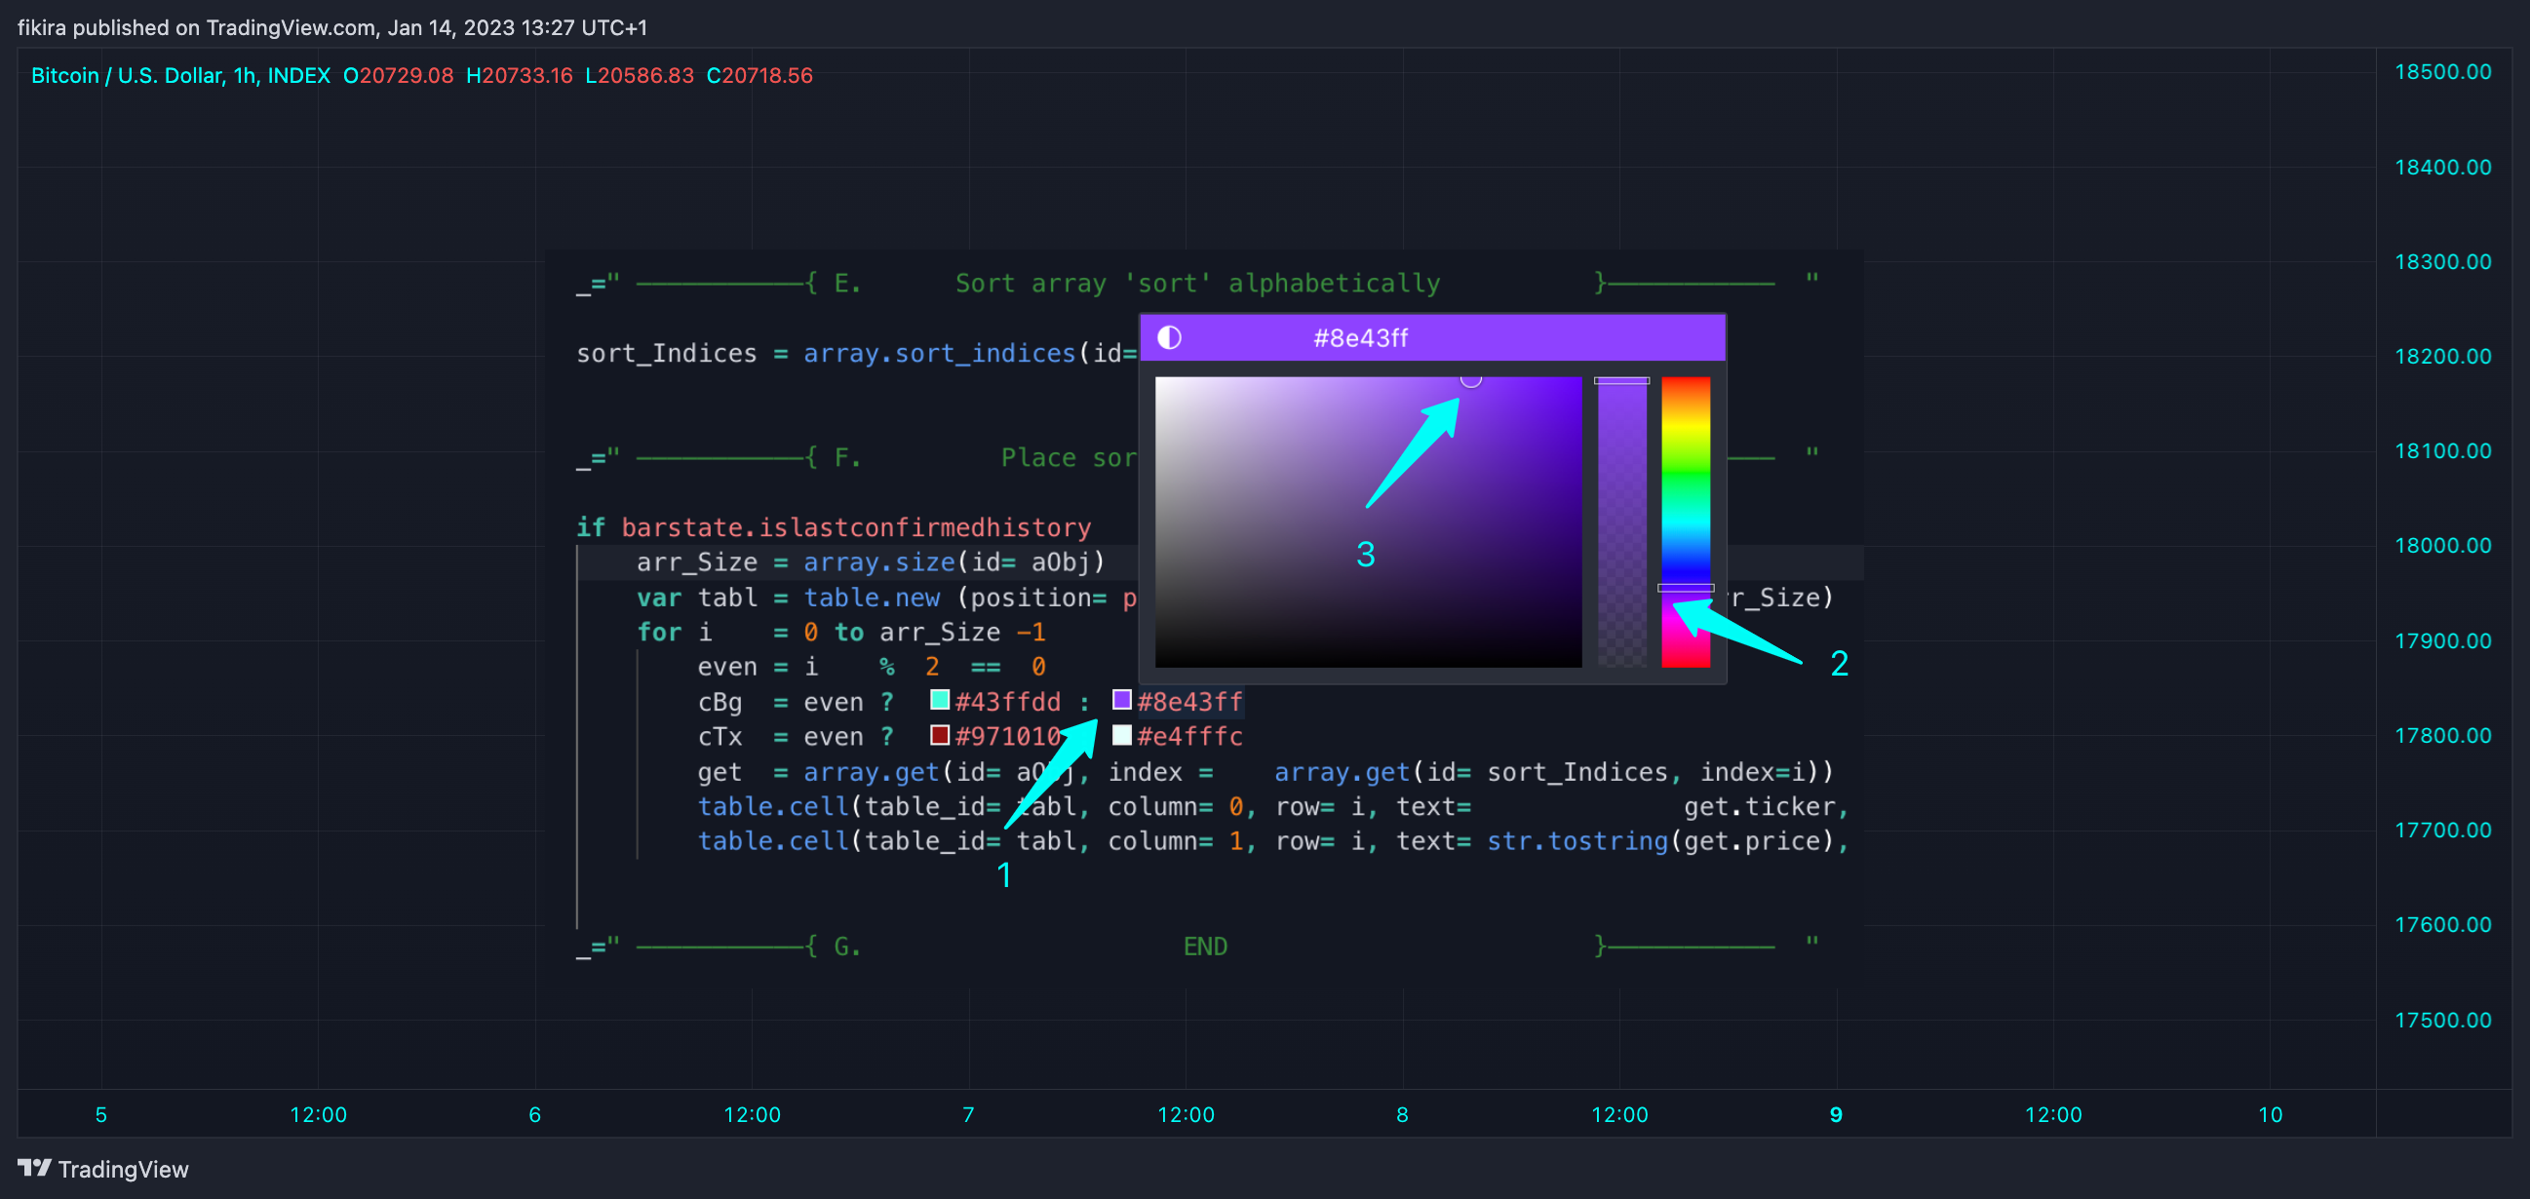Click the 17800.00 price axis label
Viewport: 2530px width, 1199px height.
2442,736
